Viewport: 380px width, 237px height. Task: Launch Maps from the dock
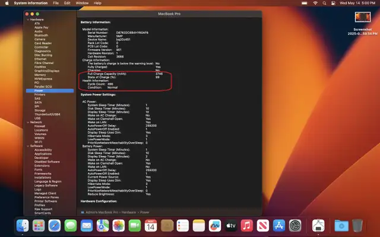[103, 226]
